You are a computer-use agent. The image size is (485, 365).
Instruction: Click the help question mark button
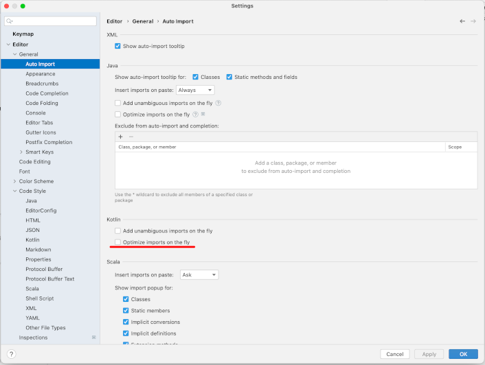point(11,354)
